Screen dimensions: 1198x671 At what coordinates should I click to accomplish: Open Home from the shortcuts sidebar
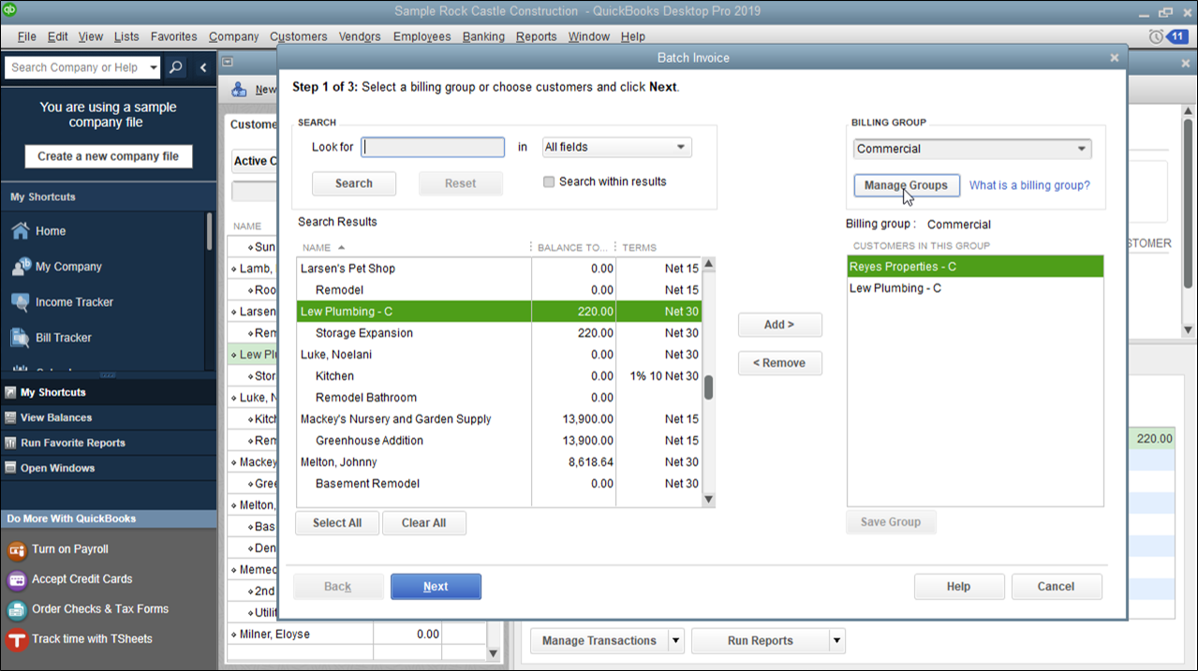[52, 230]
